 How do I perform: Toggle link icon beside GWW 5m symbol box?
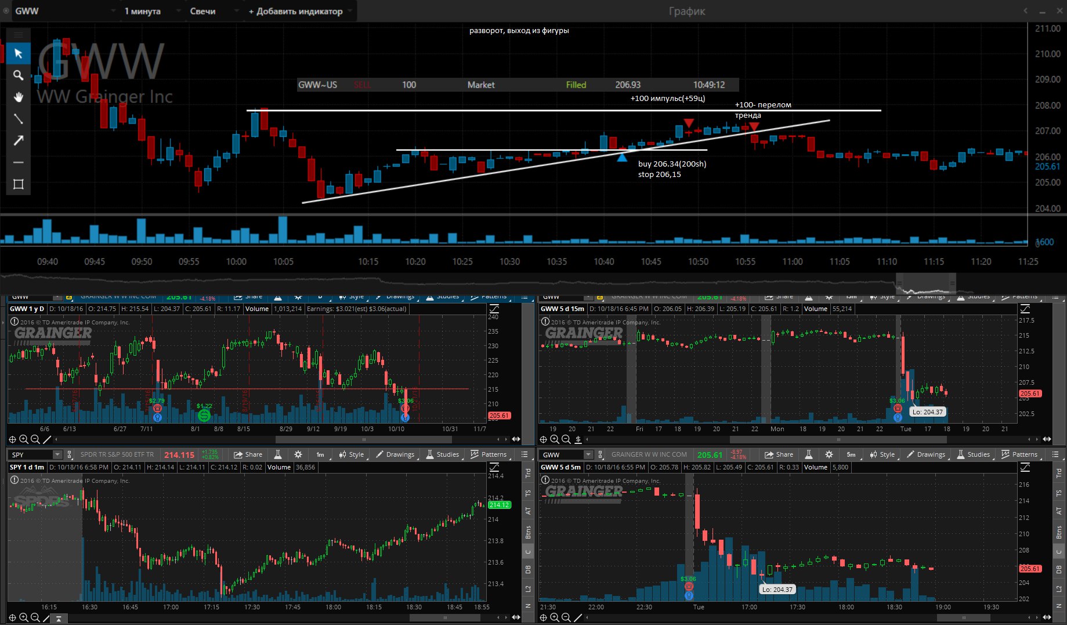[x=601, y=454]
